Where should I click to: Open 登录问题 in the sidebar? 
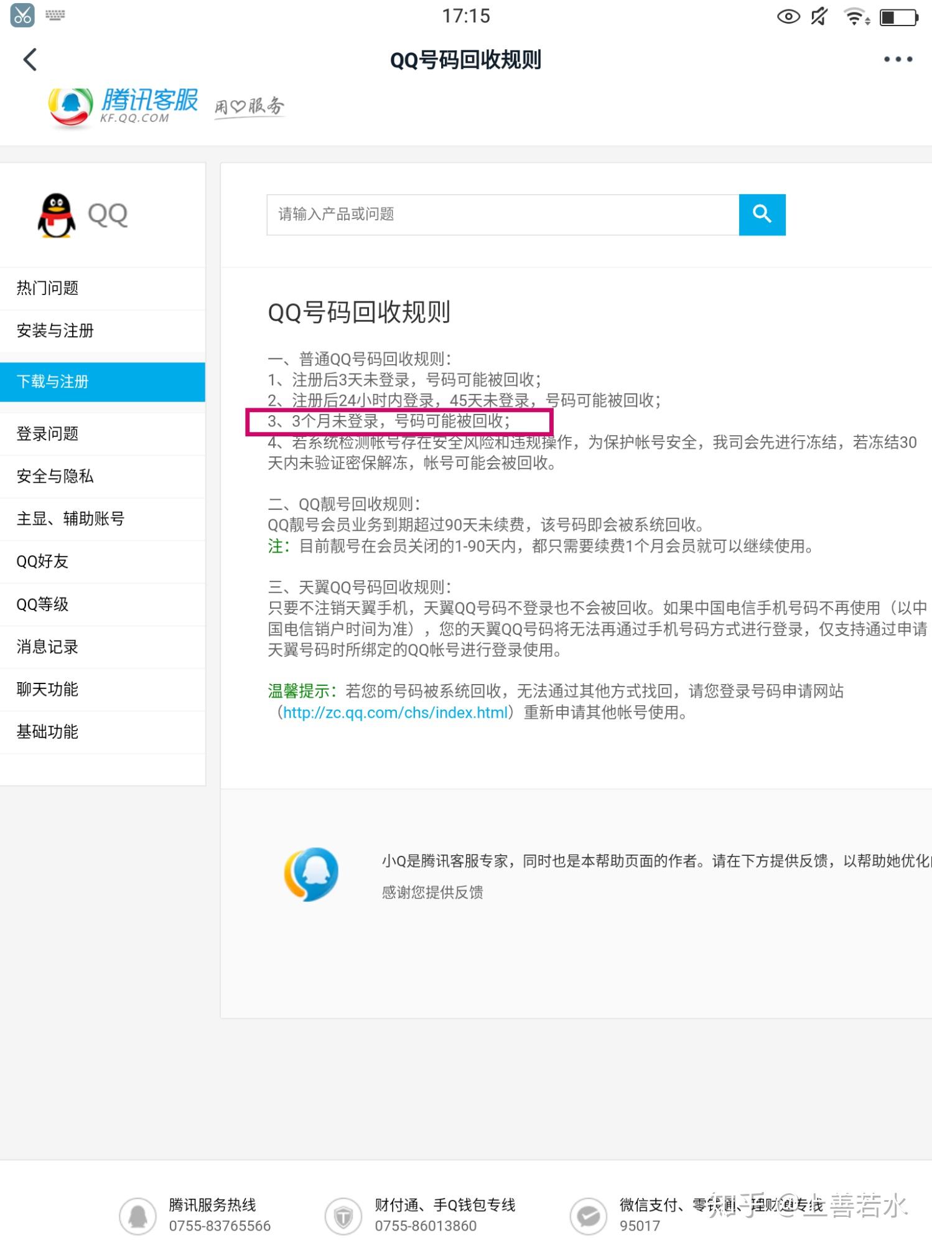point(103,434)
